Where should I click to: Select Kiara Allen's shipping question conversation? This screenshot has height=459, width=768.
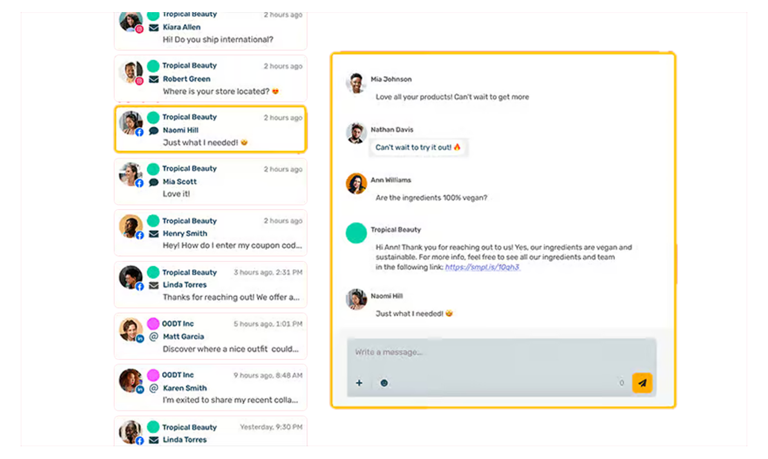click(210, 29)
